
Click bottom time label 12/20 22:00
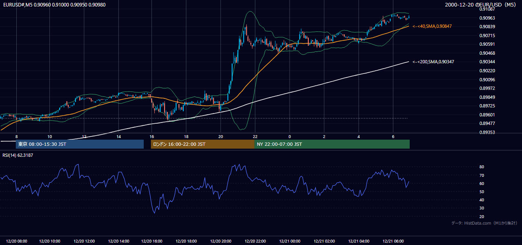[255, 241]
